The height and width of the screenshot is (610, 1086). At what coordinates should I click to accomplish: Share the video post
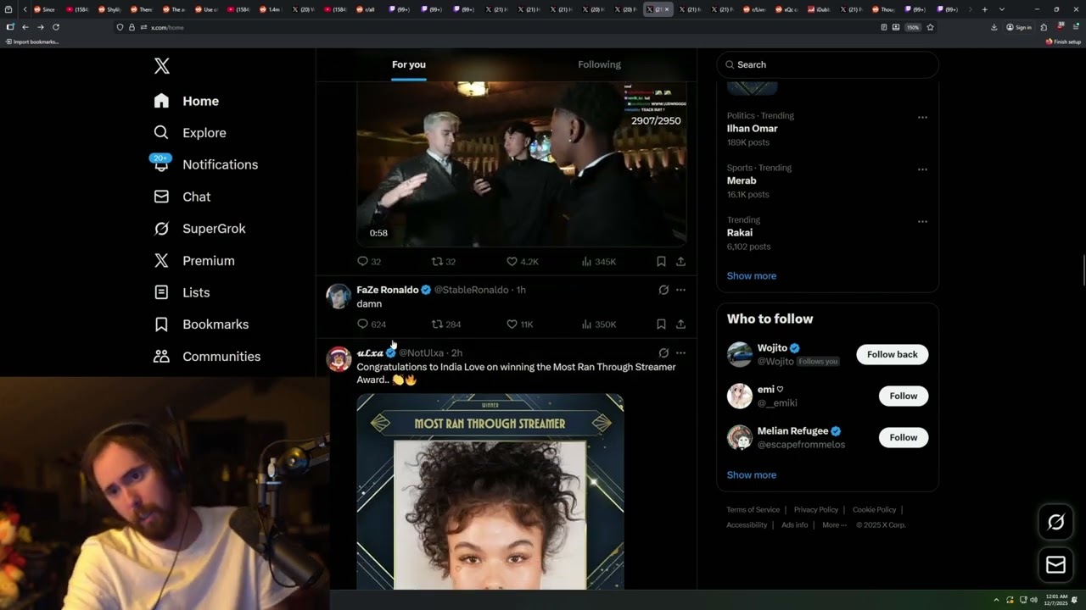click(680, 262)
